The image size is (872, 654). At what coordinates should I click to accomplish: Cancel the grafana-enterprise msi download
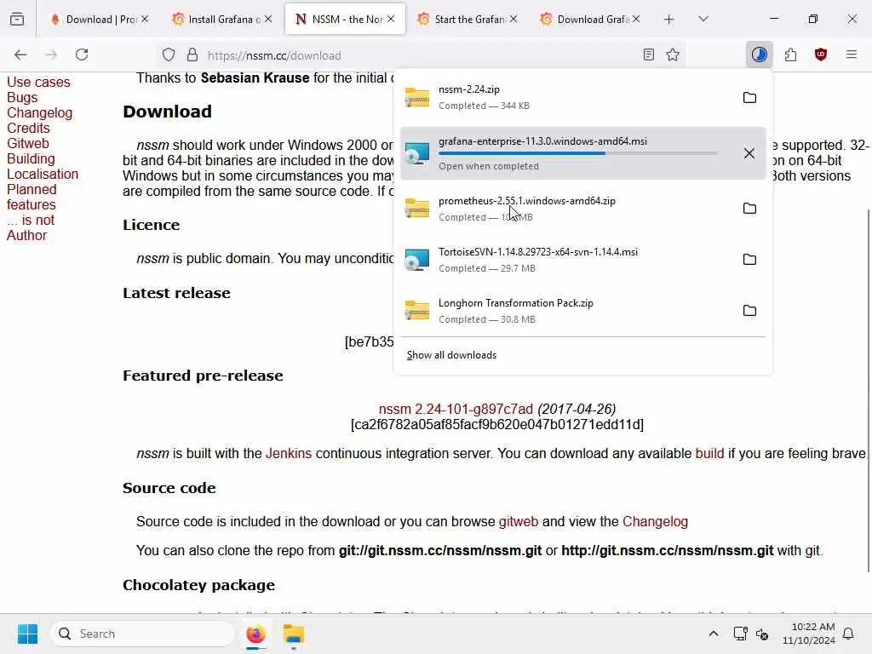click(x=749, y=153)
